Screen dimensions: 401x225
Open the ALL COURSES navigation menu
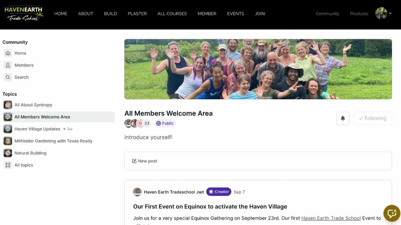coord(172,14)
